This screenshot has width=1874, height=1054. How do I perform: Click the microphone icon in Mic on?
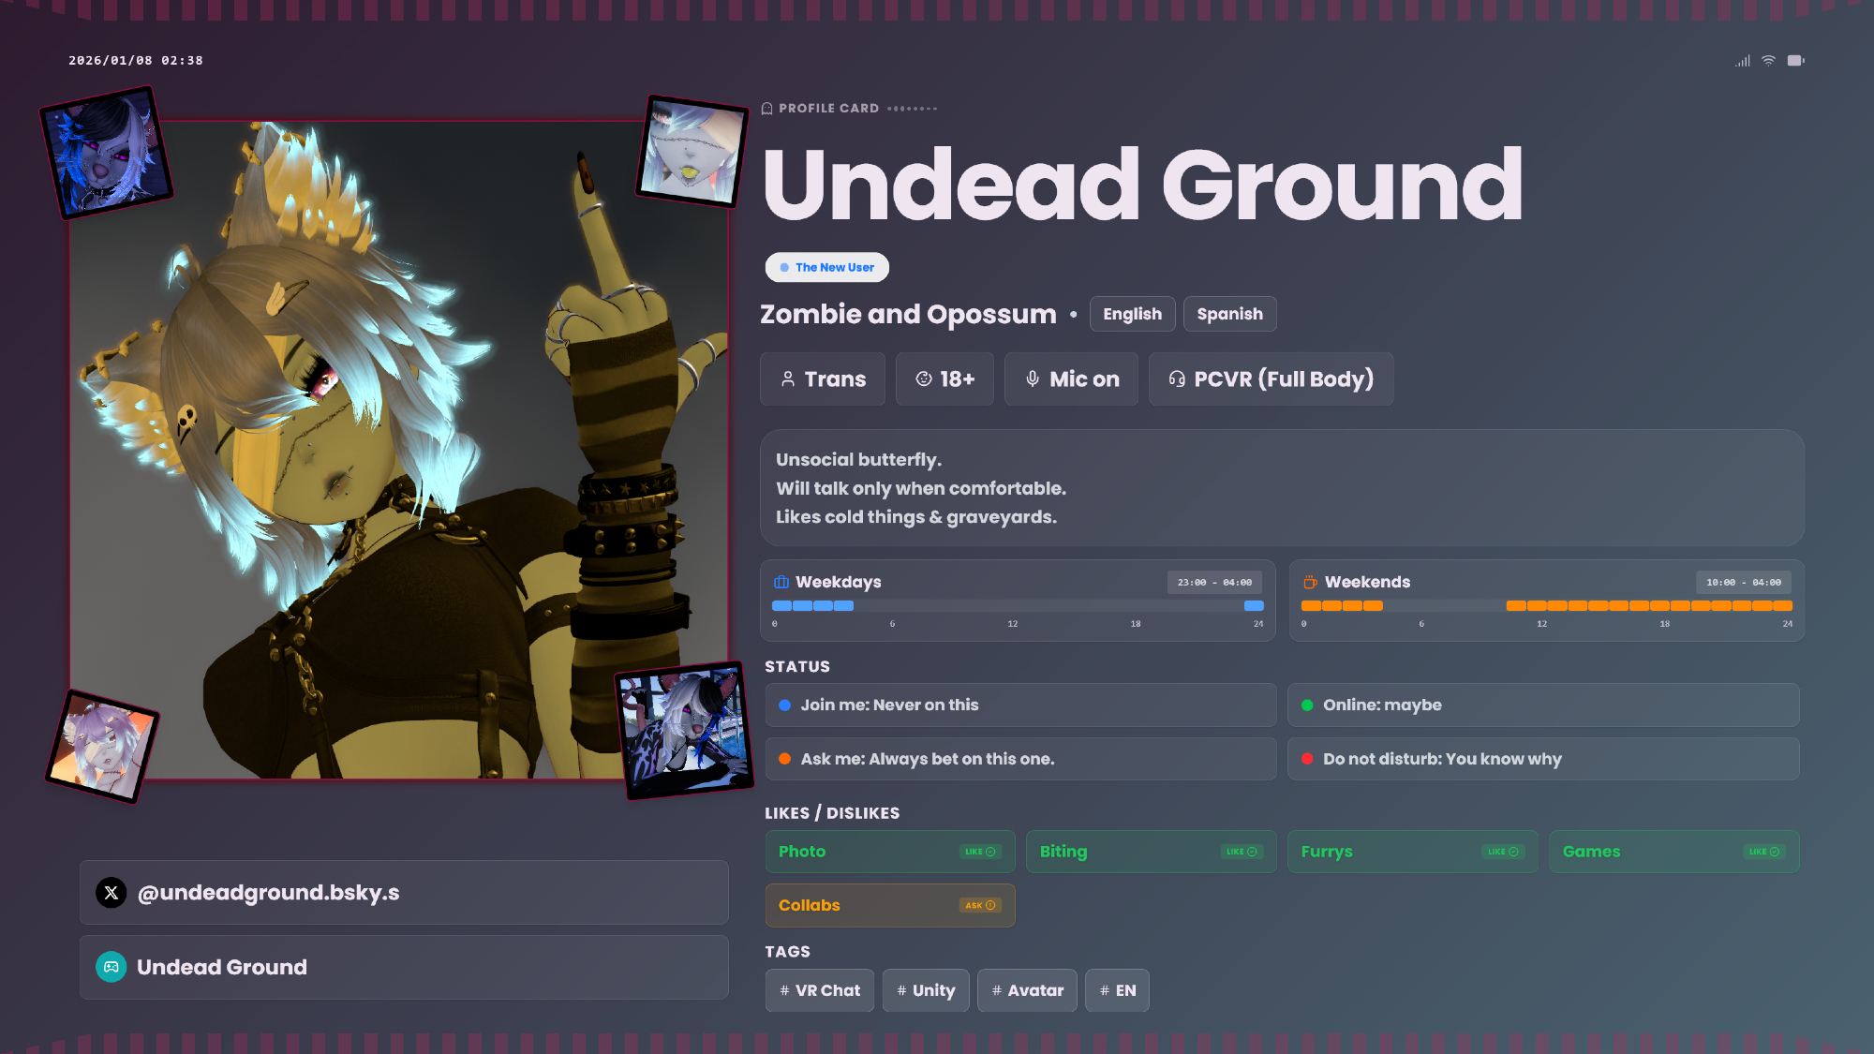[x=1032, y=379]
